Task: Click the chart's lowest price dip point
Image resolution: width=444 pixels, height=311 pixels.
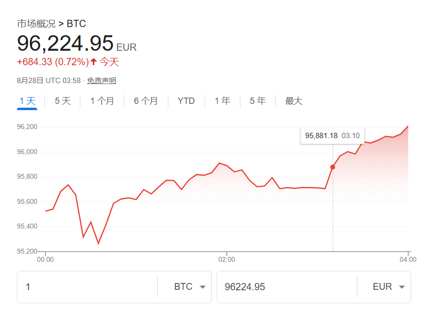Action: (x=98, y=243)
